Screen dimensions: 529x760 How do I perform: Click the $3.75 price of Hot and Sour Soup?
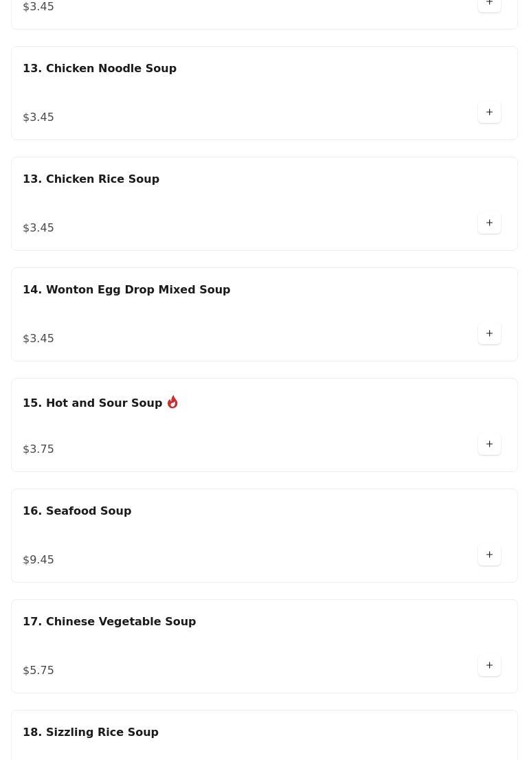click(x=38, y=449)
